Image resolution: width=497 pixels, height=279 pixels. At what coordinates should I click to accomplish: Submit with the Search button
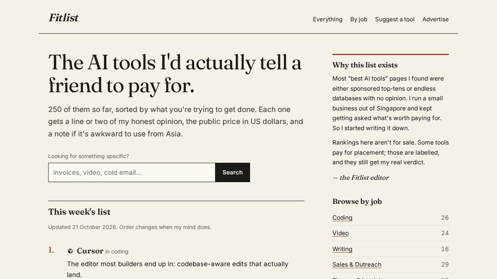pyautogui.click(x=232, y=173)
